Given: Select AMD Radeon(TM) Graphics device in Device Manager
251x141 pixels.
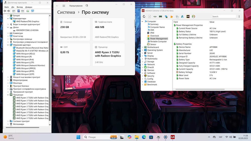Looking at the screenshot, I should click(x=28, y=21).
